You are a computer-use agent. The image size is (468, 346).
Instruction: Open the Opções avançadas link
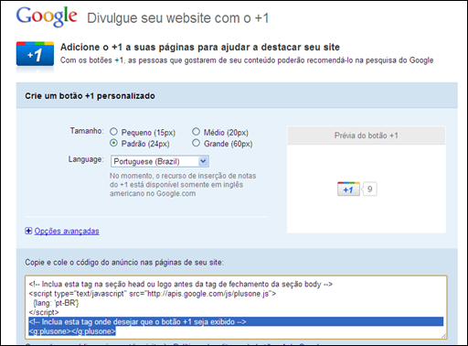click(x=67, y=231)
